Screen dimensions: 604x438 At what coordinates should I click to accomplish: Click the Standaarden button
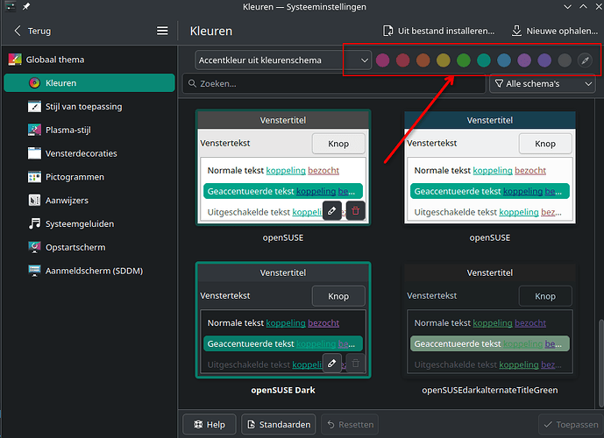(x=279, y=424)
